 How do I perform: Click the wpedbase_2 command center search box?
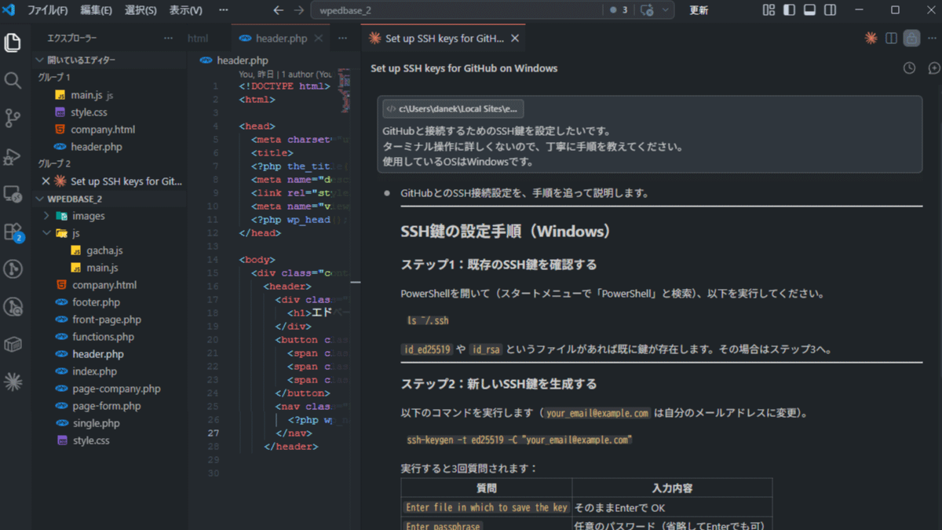(455, 10)
